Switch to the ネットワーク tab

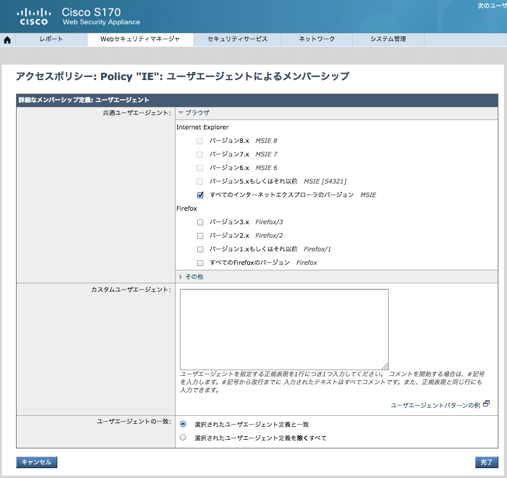pyautogui.click(x=317, y=39)
